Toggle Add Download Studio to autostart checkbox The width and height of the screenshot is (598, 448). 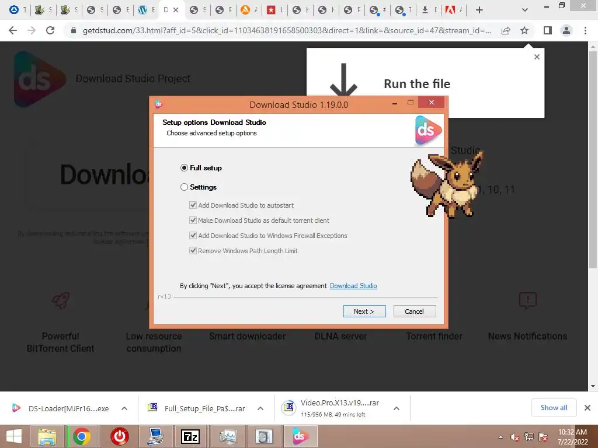(193, 205)
